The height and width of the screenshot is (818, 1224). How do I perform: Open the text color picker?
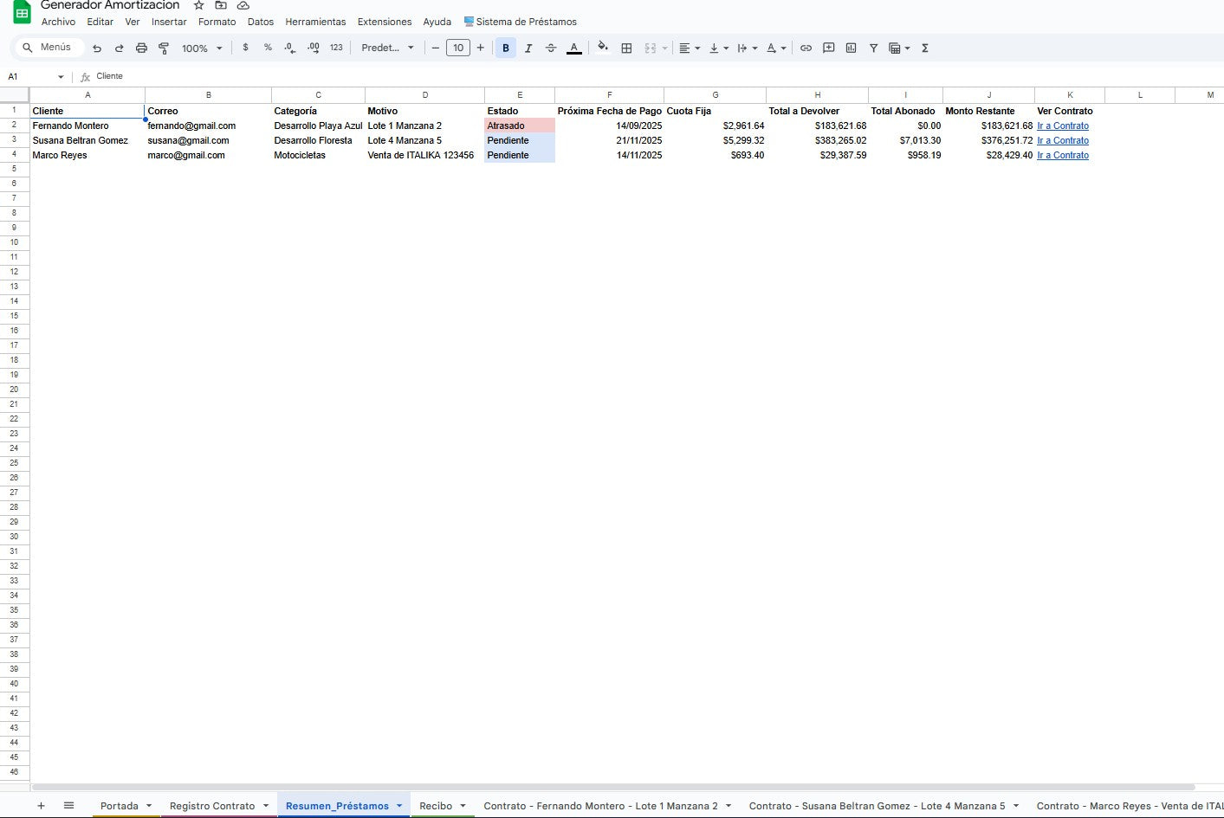coord(574,48)
